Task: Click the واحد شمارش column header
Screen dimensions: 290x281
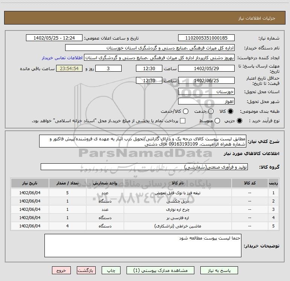Action: pyautogui.click(x=105, y=183)
